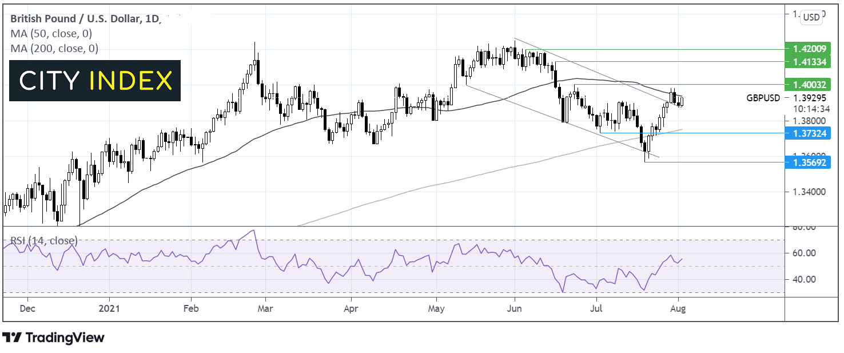
Task: Open the USD currency selector
Action: pos(811,17)
